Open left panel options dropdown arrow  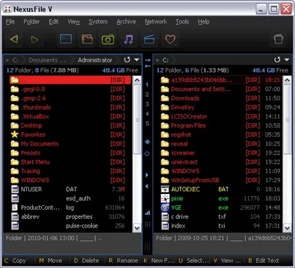(137, 60)
